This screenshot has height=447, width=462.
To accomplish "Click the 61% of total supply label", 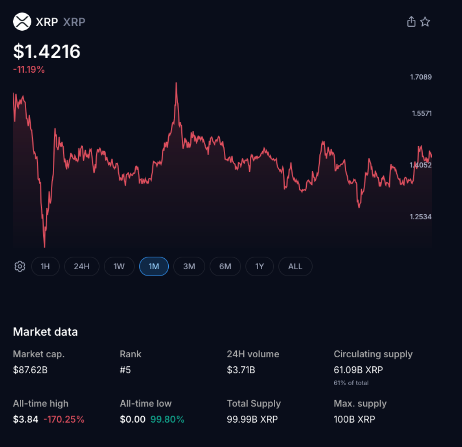I will click(351, 382).
